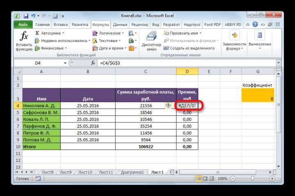The height and width of the screenshot is (196, 295).
Task: Select the total cell 106922
Action: 146,147
